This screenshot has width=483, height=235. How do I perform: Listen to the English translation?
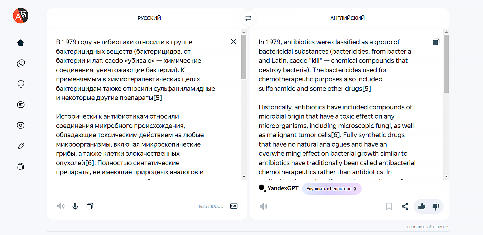[263, 206]
